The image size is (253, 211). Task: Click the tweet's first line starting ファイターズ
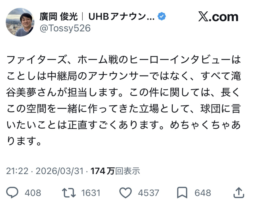coord(123,61)
